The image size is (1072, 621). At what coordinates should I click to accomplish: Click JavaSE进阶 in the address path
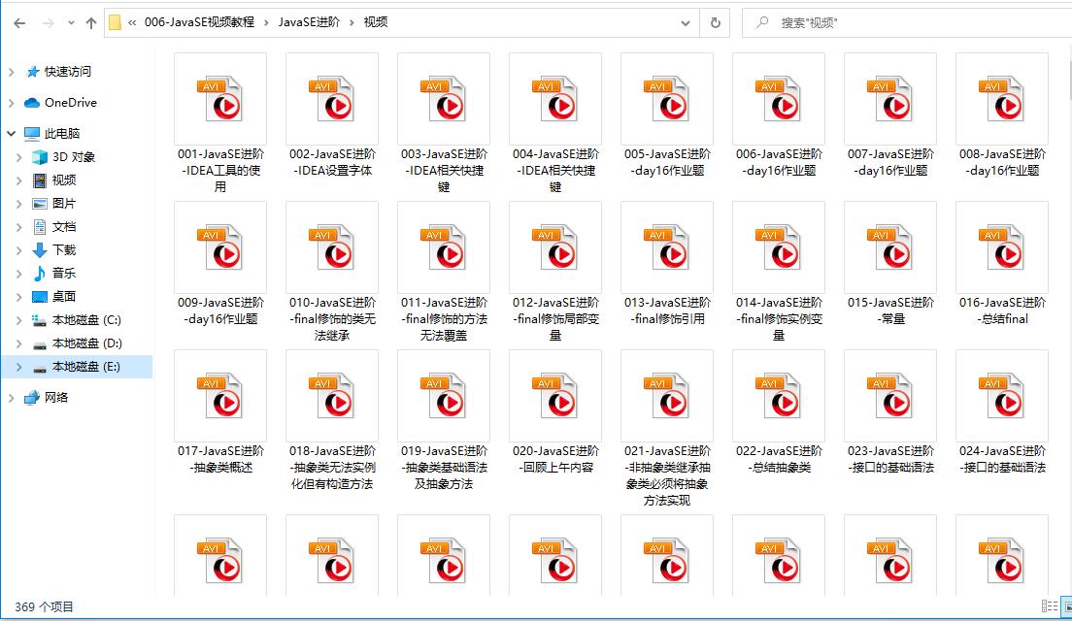coord(309,22)
